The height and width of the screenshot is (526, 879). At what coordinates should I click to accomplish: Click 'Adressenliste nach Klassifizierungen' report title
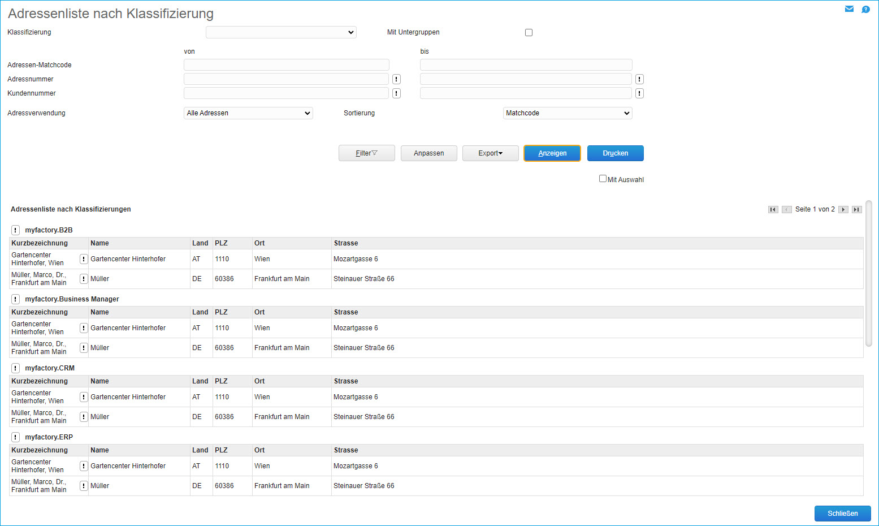pyautogui.click(x=71, y=209)
